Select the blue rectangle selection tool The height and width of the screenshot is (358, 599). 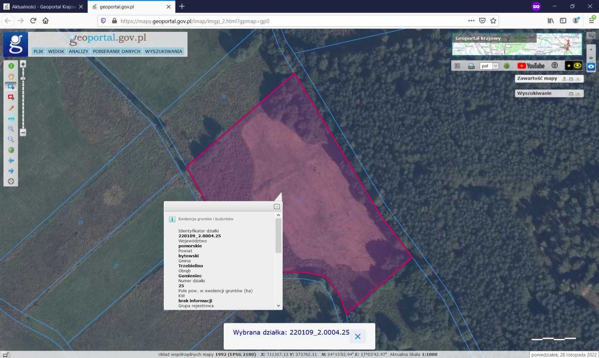click(x=11, y=87)
